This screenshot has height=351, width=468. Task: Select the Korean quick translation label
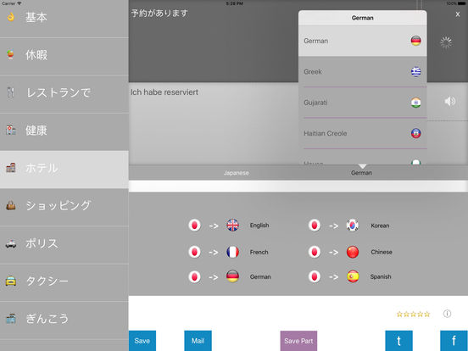[380, 226]
